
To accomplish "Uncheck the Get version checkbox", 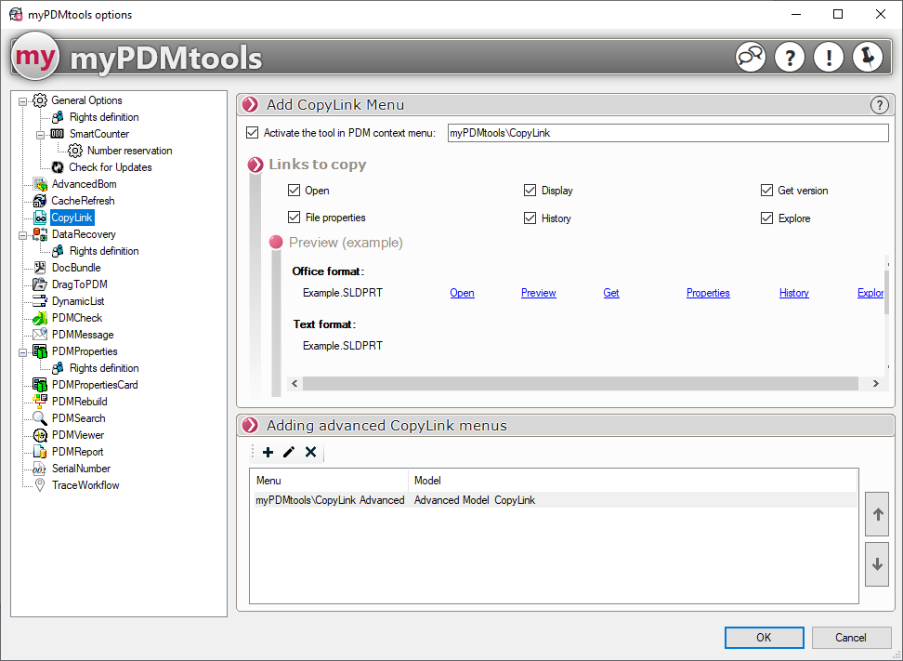I will pos(766,191).
